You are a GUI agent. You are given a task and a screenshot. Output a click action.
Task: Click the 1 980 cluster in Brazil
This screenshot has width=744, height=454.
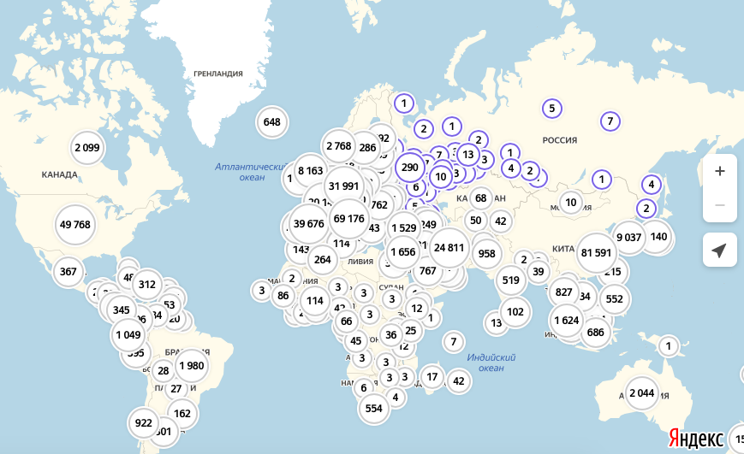[x=191, y=366]
